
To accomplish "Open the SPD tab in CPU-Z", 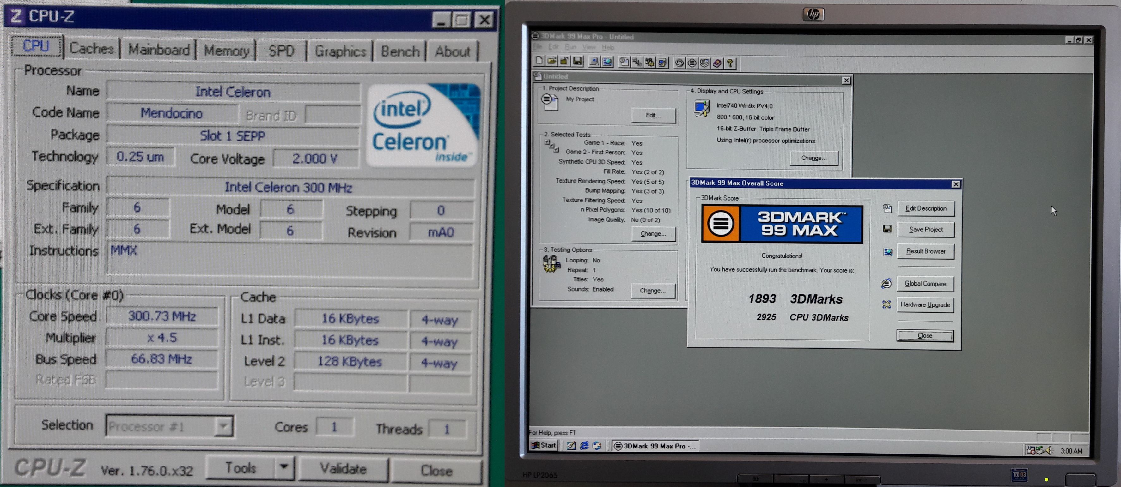I will 281,51.
